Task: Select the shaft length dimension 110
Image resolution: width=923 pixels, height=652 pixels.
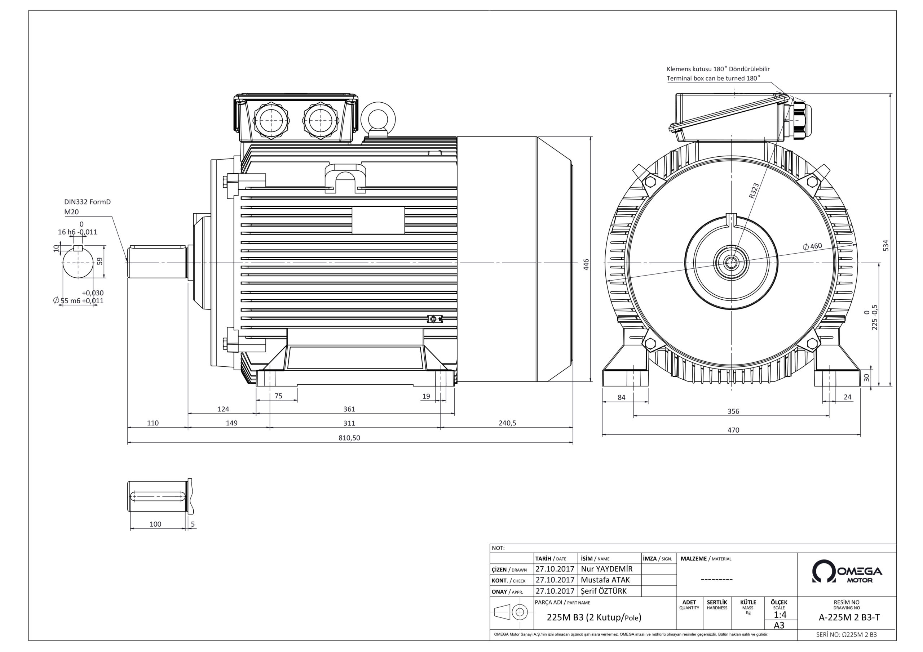Action: click(x=153, y=423)
